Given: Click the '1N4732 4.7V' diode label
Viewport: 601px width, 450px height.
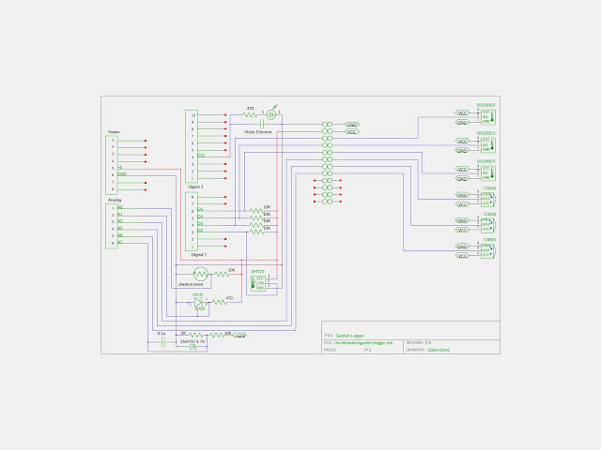Looking at the screenshot, I should tap(193, 341).
